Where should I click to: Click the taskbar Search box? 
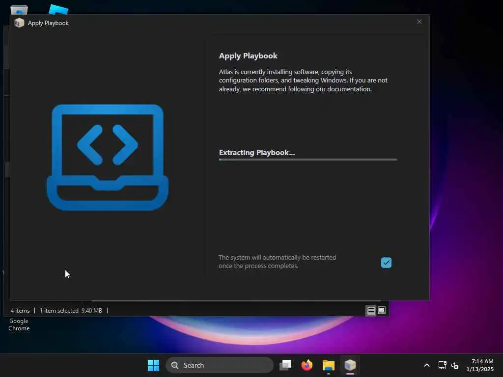220,365
